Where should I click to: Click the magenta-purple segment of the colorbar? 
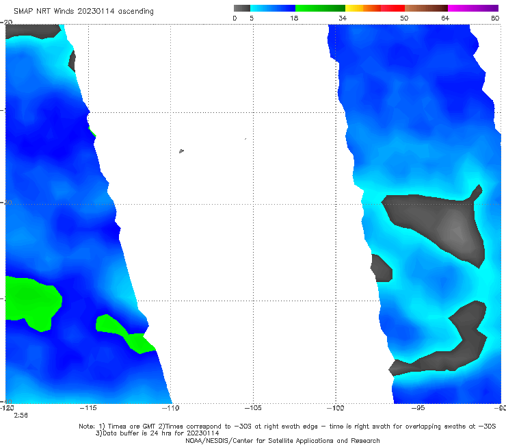[473, 8]
